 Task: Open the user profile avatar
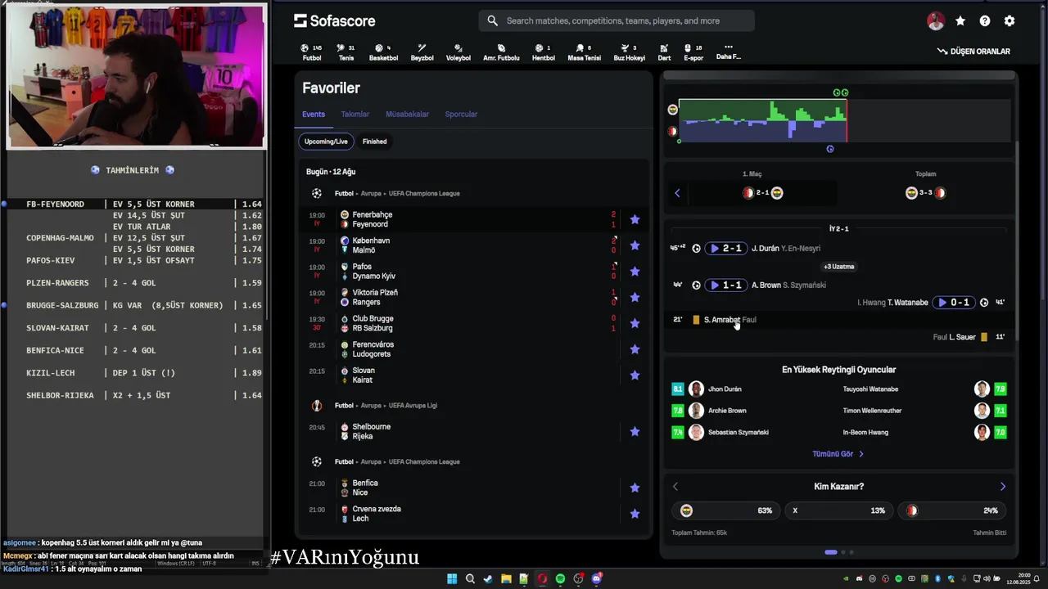pyautogui.click(x=936, y=21)
